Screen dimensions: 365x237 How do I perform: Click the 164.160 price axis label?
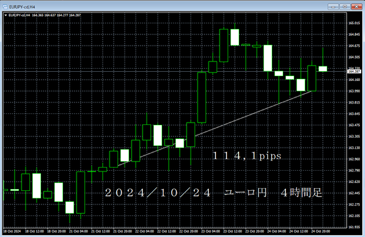coord(354,80)
